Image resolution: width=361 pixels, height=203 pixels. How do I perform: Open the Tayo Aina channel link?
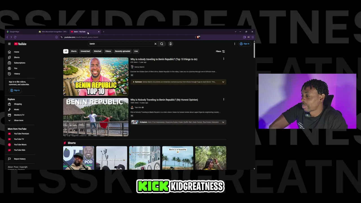click(x=138, y=107)
